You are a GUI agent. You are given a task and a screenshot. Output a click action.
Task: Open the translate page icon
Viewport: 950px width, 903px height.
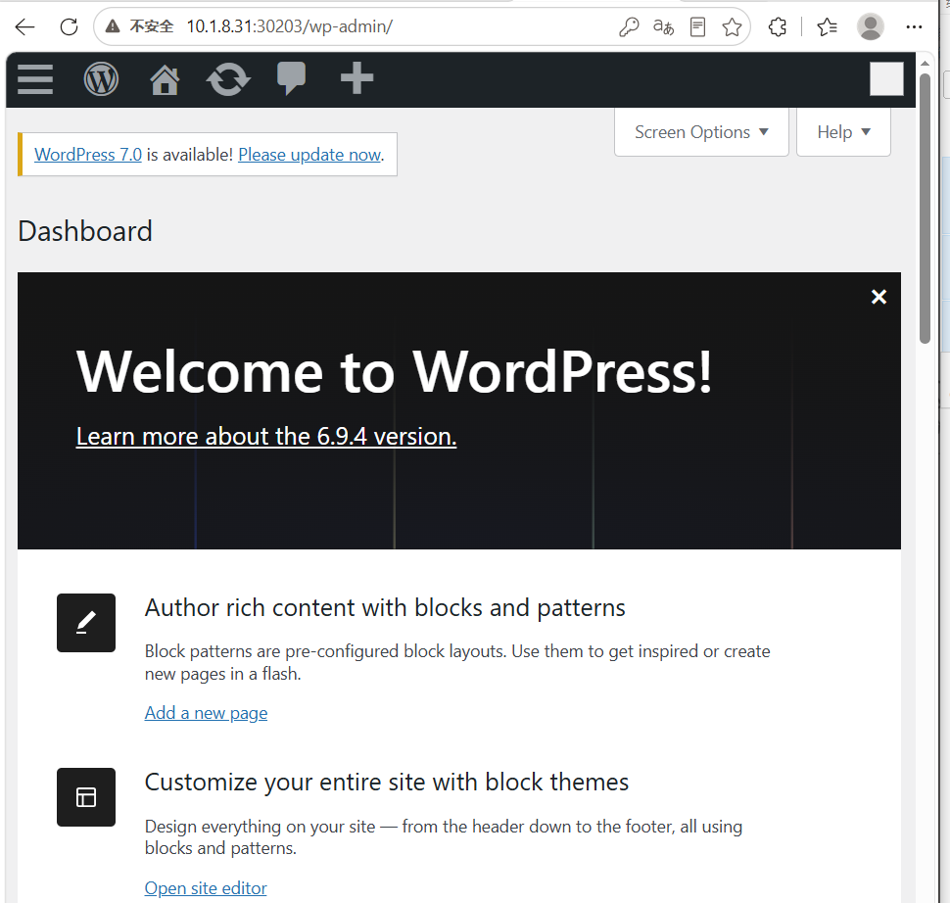pos(663,26)
